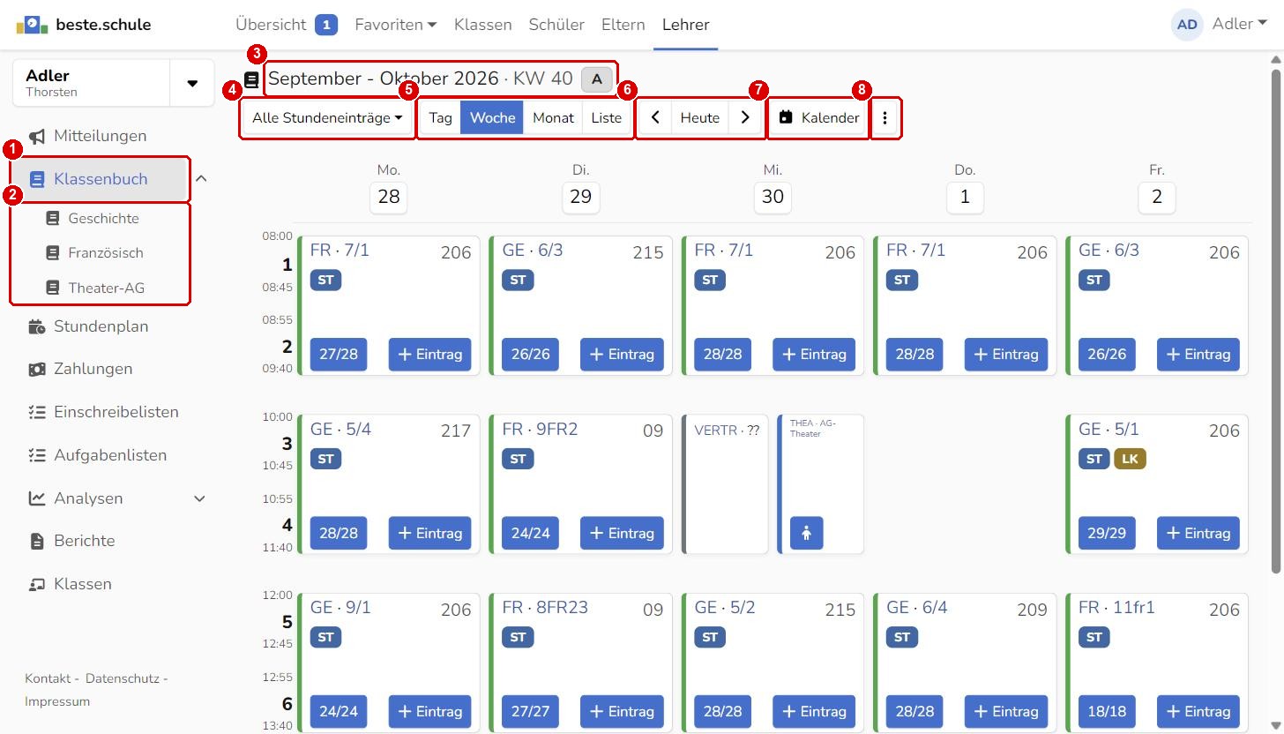Collapse the Klassenbuch submenu chevron
Viewport: 1284px width, 734px height.
coord(201,179)
